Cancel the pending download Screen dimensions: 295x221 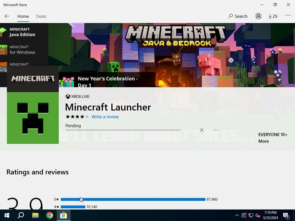(201, 130)
